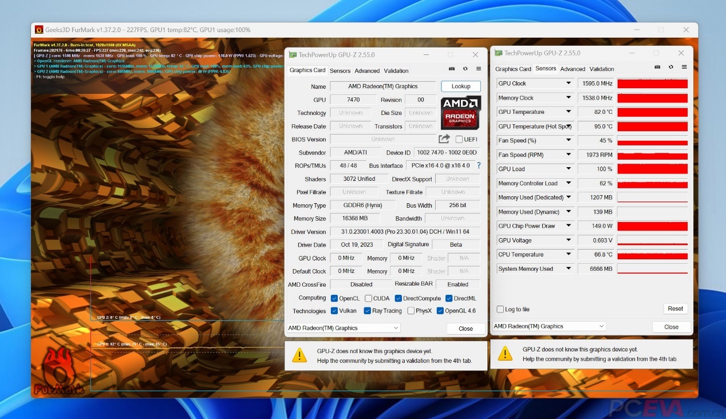The image size is (726, 419).
Task: Toggle the Ray Tracing checkbox
Action: click(368, 311)
